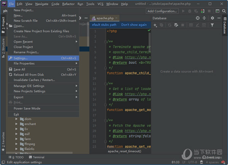The height and width of the screenshot is (165, 228).
Task: Change LF line separator
Action: click(184, 162)
